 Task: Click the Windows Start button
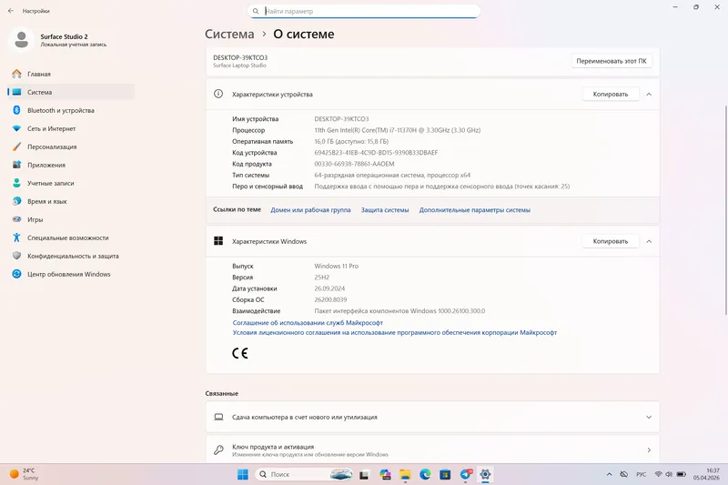[x=243, y=474]
